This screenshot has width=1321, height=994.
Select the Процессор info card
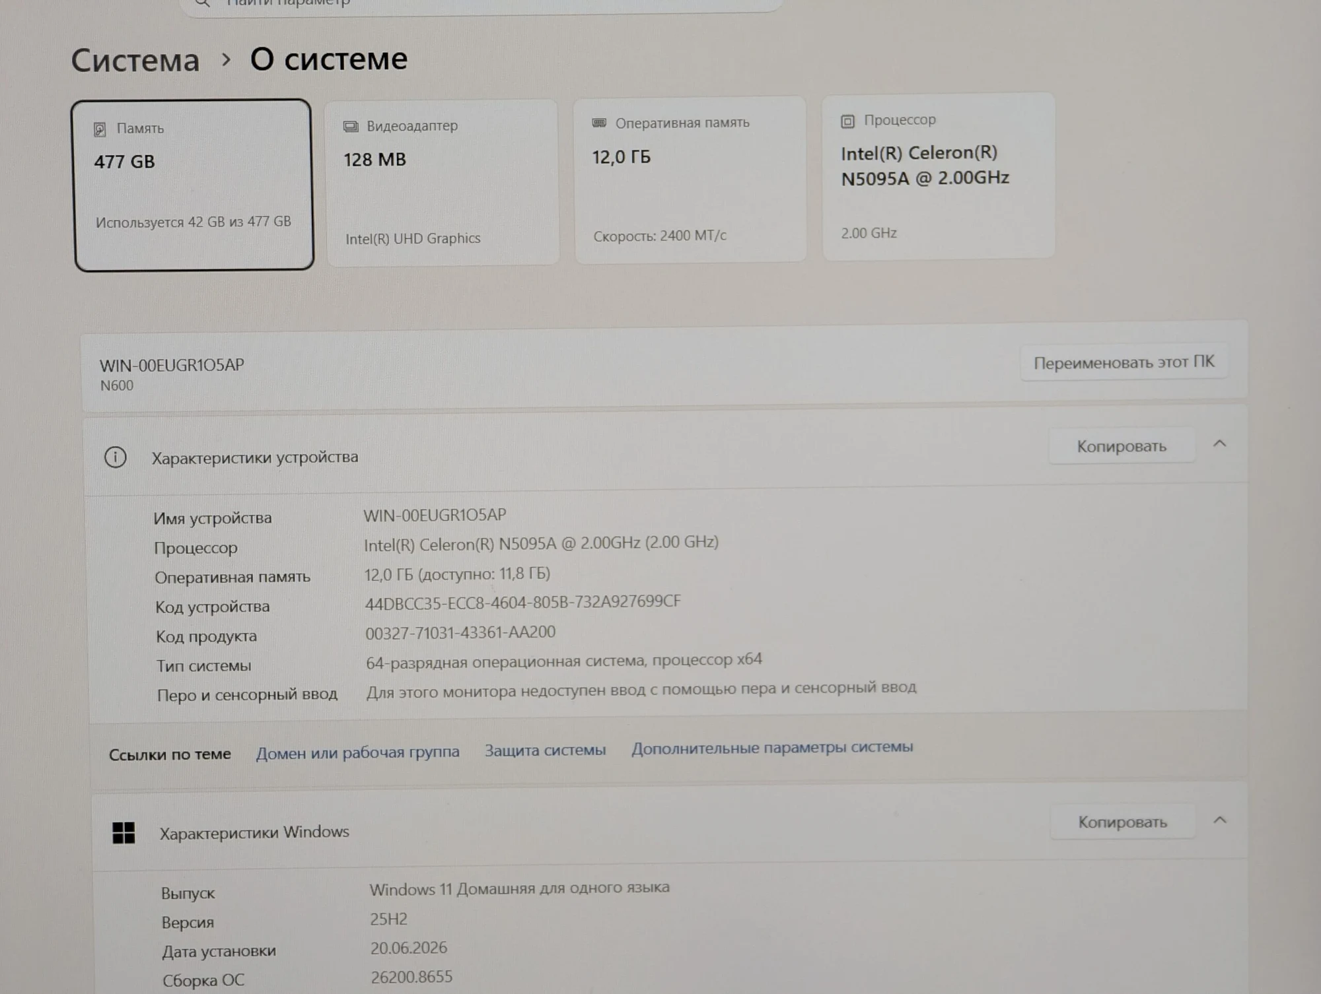click(x=938, y=176)
